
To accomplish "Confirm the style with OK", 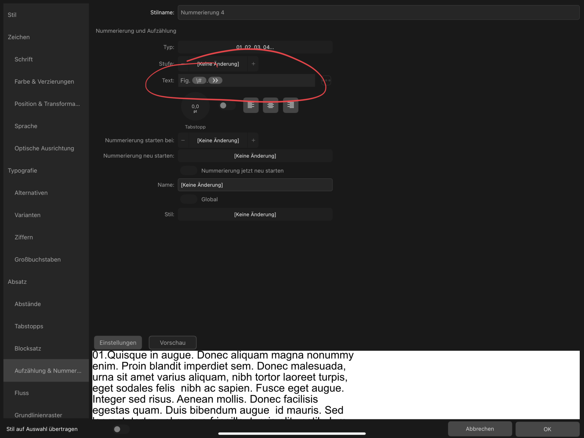I will [x=547, y=429].
